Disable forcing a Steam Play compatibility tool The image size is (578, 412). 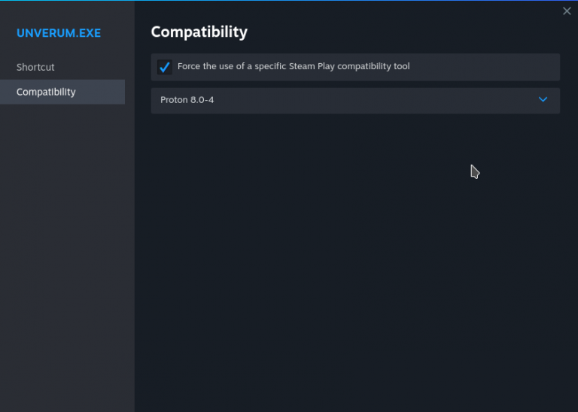(164, 67)
